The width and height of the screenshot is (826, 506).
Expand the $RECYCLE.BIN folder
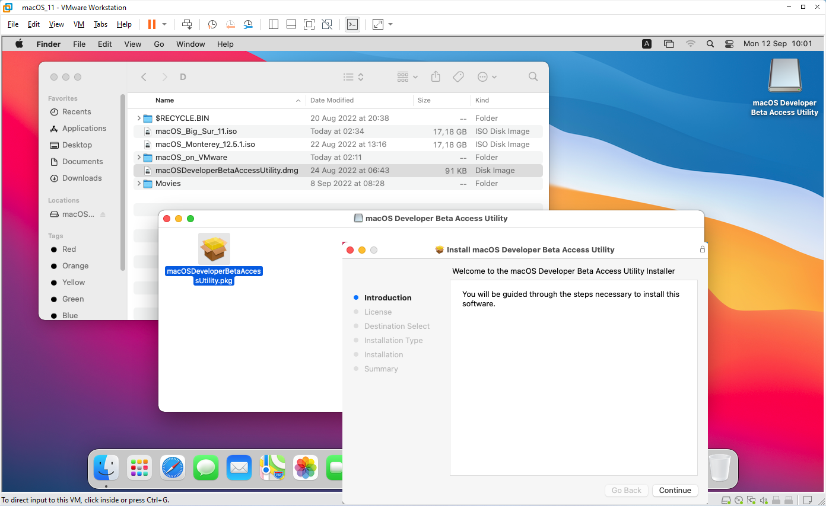139,119
